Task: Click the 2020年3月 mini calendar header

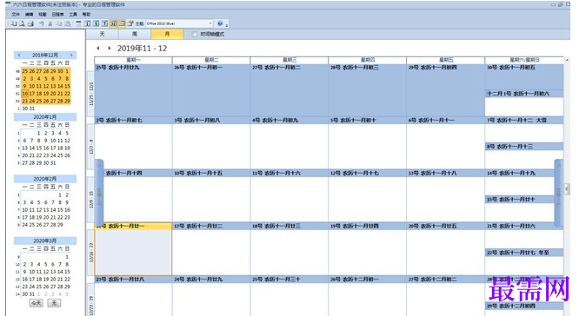Action: 45,241
